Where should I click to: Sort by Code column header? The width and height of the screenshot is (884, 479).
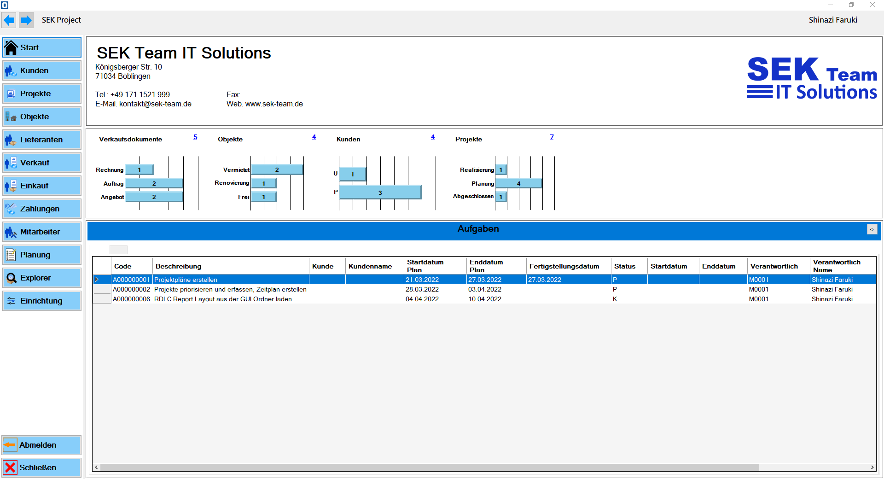click(x=132, y=266)
